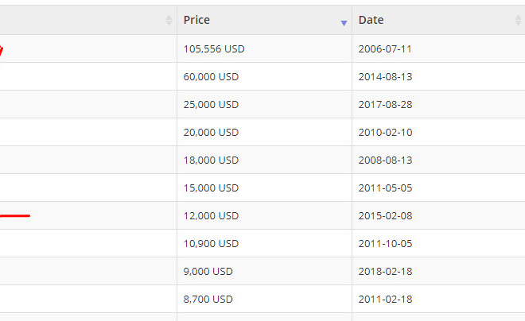Click the date 2014-08-13
Viewport: 525px width, 321px height.
[x=385, y=77]
